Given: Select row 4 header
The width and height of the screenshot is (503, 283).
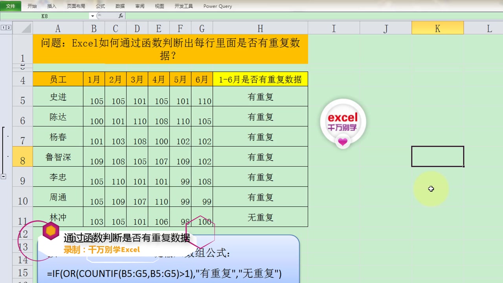Looking at the screenshot, I should click(22, 79).
